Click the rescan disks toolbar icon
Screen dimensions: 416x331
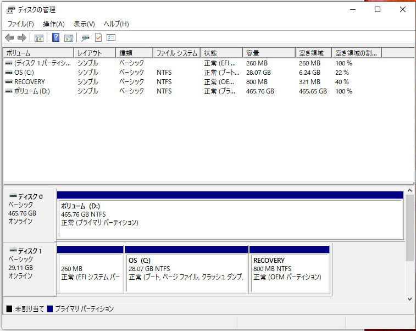click(85, 38)
